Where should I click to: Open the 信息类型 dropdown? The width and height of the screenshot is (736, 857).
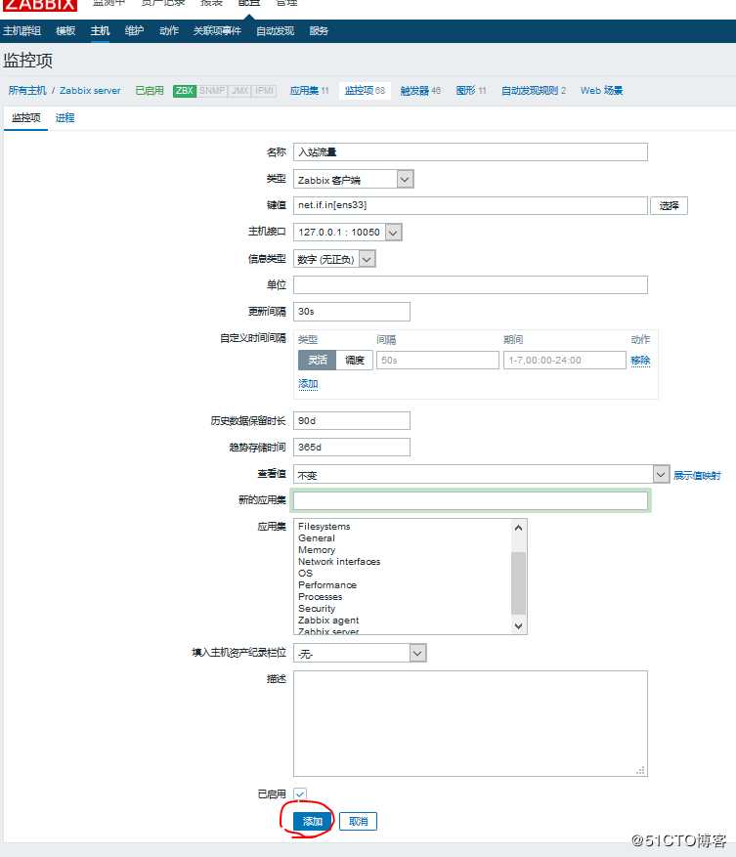pos(334,259)
